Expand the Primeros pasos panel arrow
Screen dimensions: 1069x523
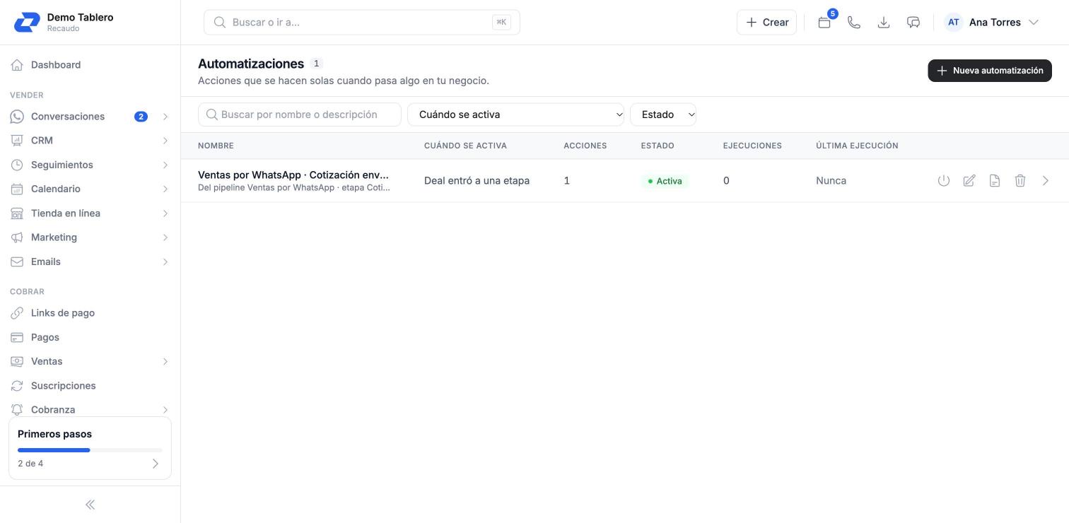point(155,464)
